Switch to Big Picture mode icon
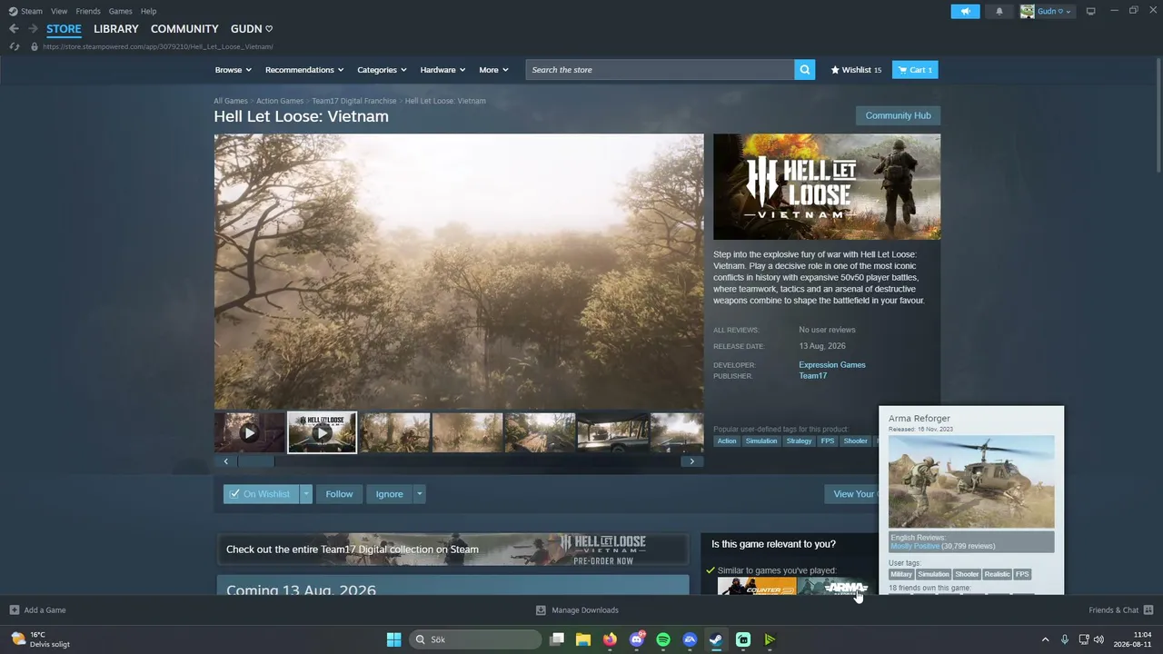Screen dimensions: 1163x654 tap(1091, 11)
